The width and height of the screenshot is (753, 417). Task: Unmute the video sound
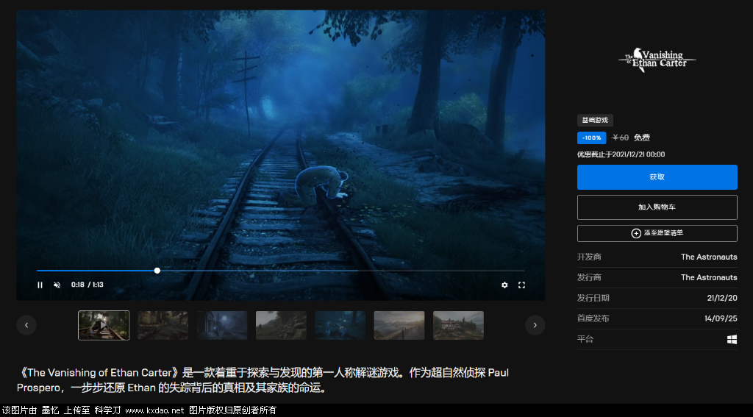(57, 285)
